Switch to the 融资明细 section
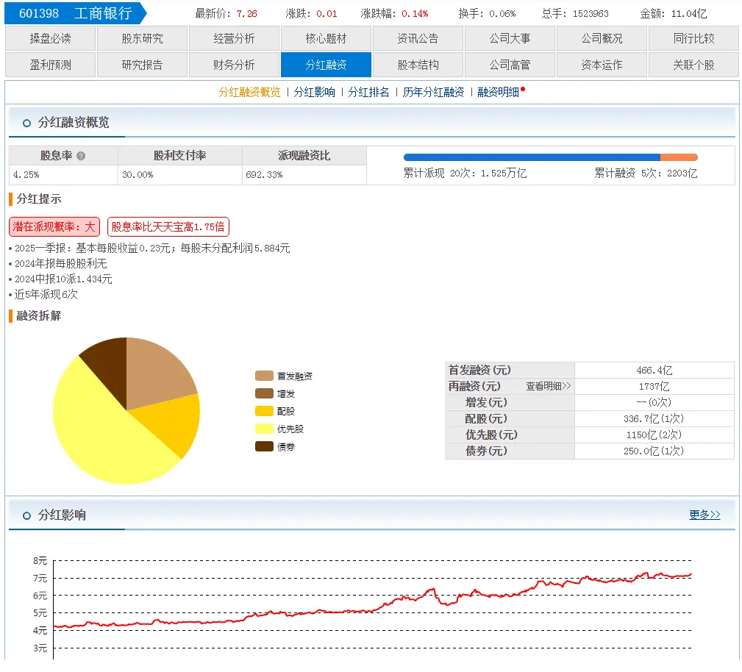The width and height of the screenshot is (742, 672). pos(499,92)
